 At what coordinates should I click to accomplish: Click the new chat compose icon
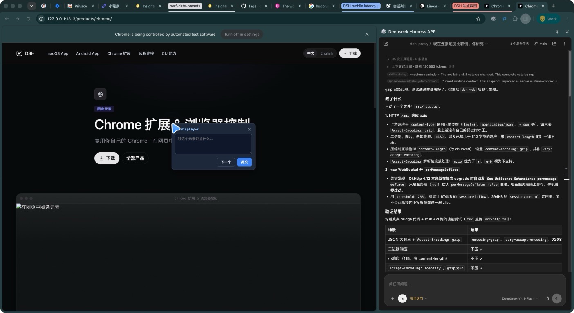(x=386, y=44)
